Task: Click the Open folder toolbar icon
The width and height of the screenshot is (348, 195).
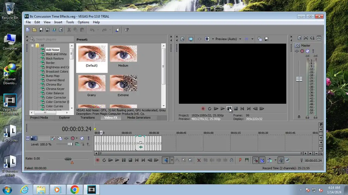Action: tap(35, 30)
